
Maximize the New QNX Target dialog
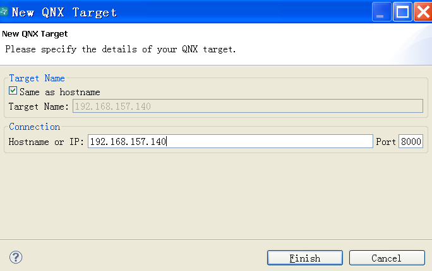coord(402,11)
